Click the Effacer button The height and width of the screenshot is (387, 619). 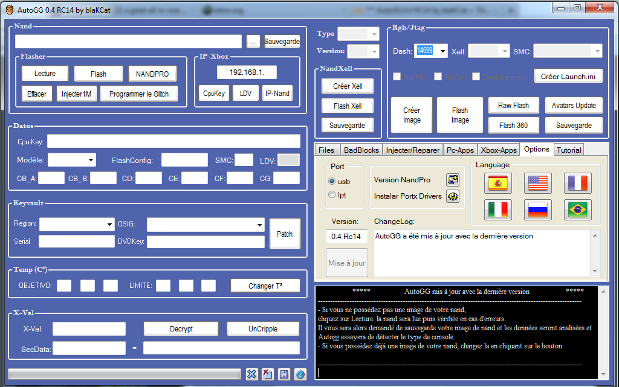click(x=37, y=94)
